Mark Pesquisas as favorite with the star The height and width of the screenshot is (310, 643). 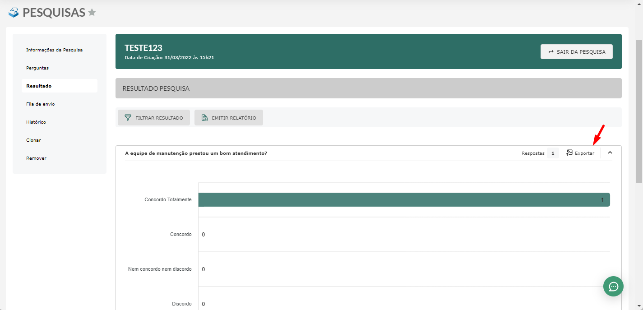92,13
